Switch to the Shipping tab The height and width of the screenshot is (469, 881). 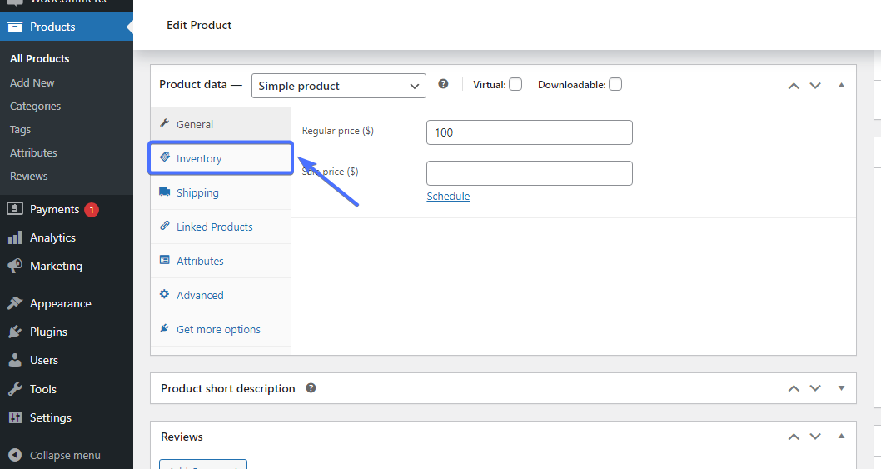[197, 192]
